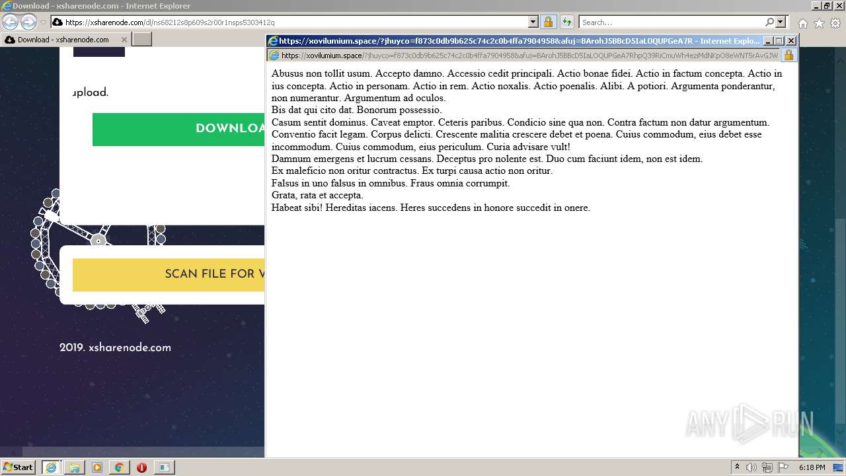Click the 6:18 PM clock
Image resolution: width=846 pixels, height=476 pixels.
(812, 467)
